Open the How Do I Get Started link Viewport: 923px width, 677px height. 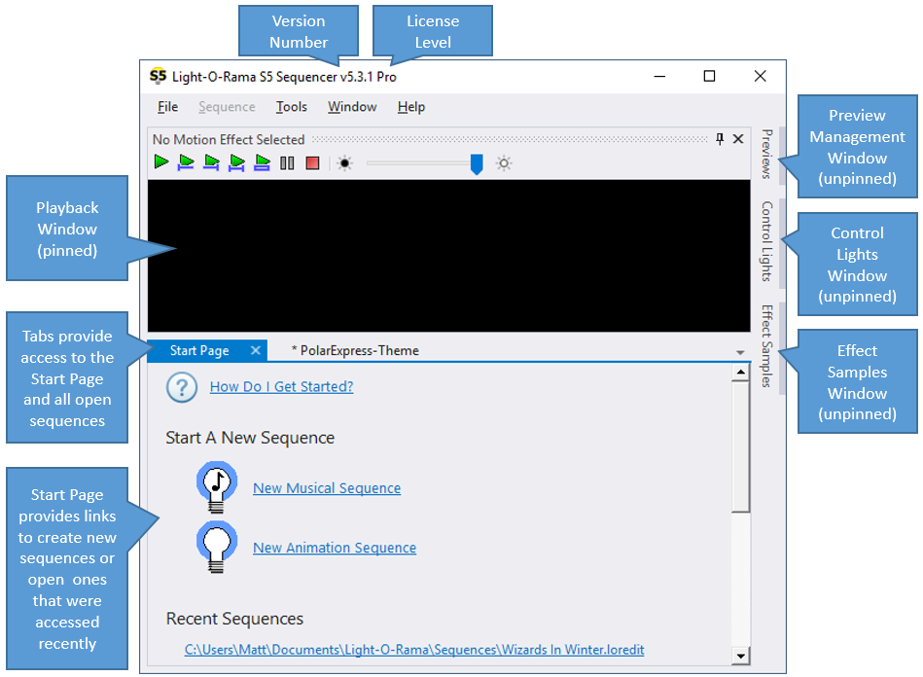point(281,387)
